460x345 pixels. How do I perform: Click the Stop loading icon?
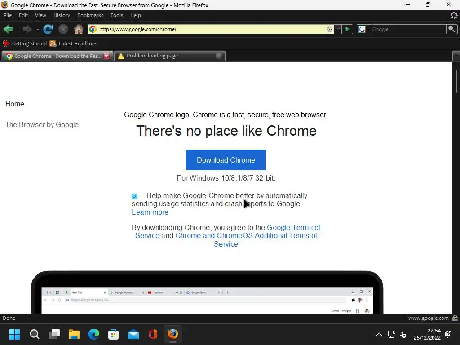(63, 29)
